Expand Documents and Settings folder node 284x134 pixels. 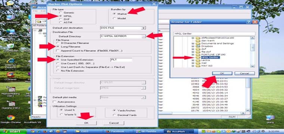click(x=193, y=44)
